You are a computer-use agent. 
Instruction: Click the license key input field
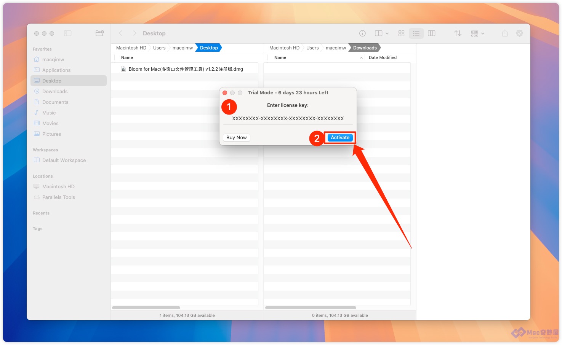(x=288, y=118)
